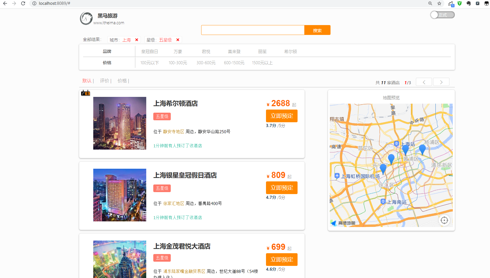Select price range 600-1500元
Image resolution: width=490 pixels, height=278 pixels.
click(234, 63)
